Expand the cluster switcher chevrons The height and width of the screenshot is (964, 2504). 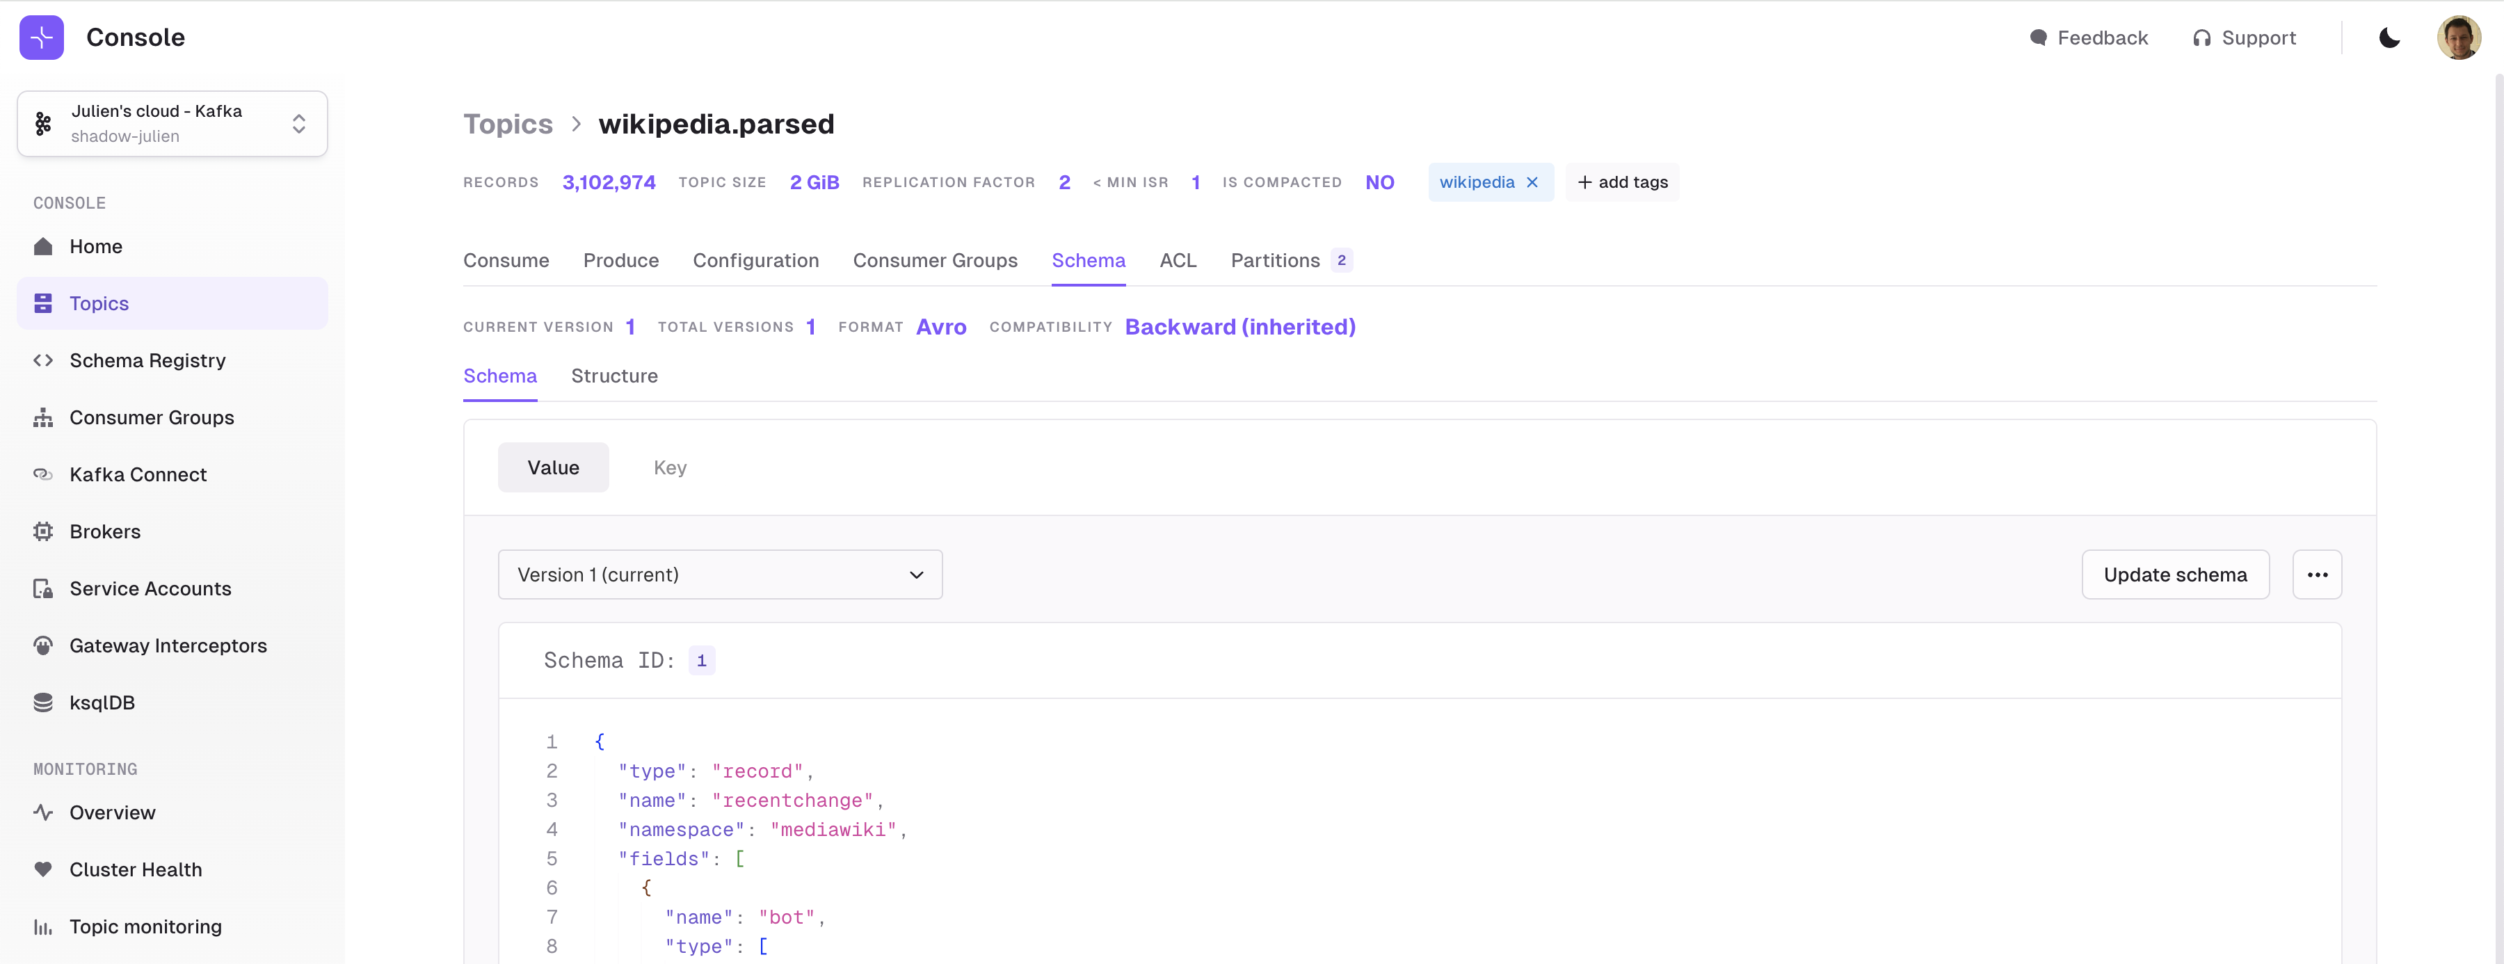pos(299,123)
